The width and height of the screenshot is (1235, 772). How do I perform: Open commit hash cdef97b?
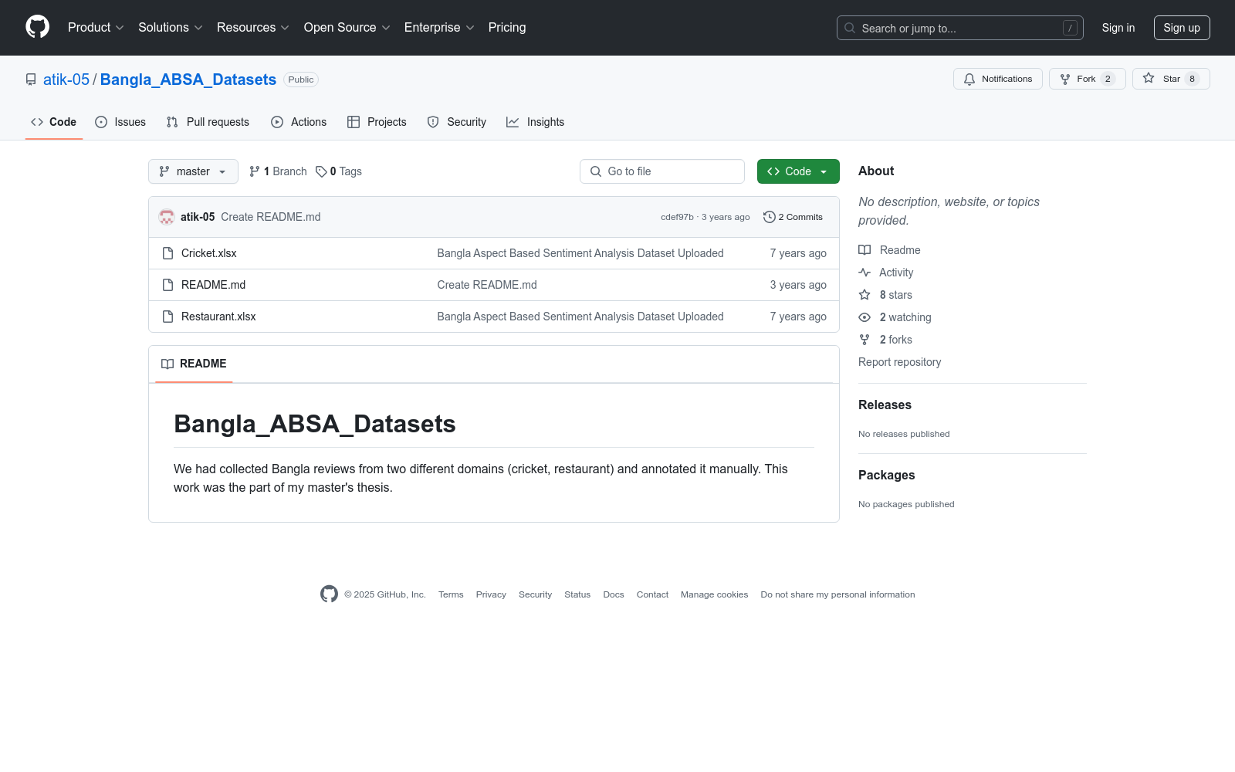click(x=677, y=217)
